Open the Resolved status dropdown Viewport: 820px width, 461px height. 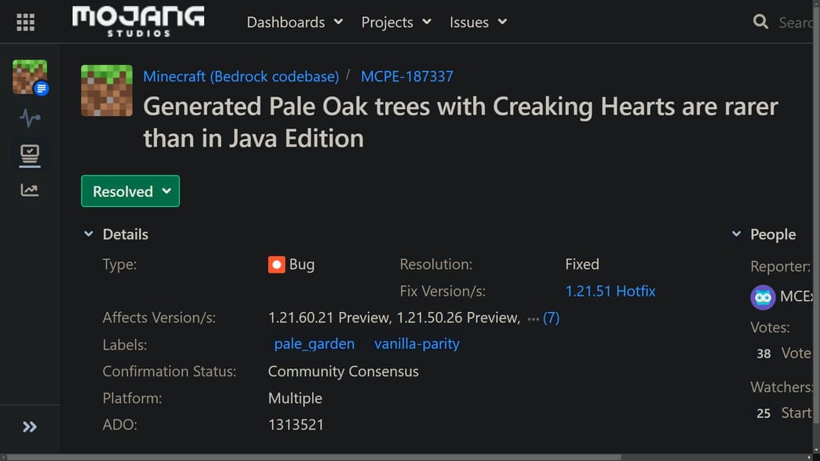(130, 191)
